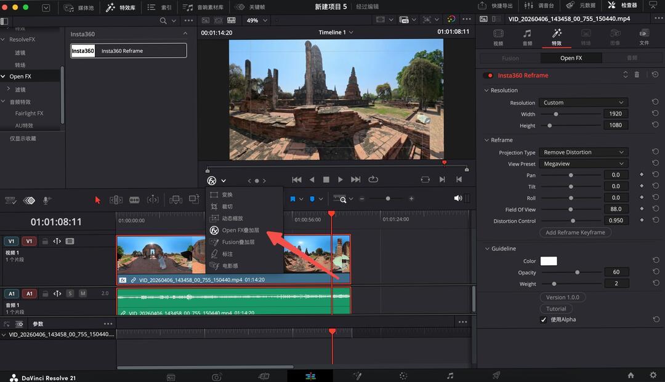
Task: Open the viewer zoom 49% dropdown
Action: click(x=257, y=20)
